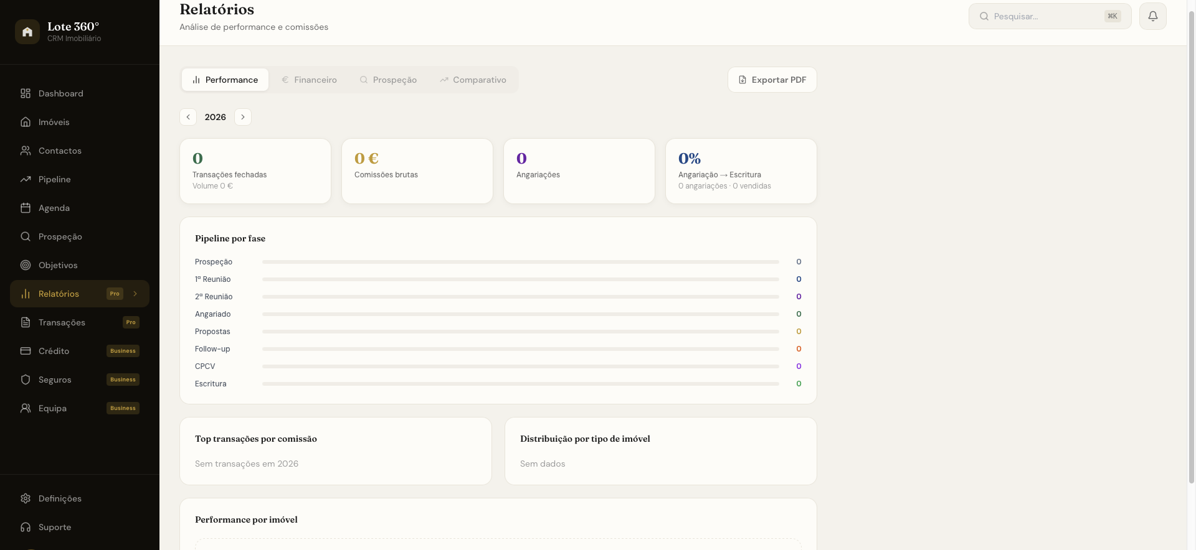Advance to next year after 2026
Viewport: 1196px width, 550px height.
(x=243, y=117)
